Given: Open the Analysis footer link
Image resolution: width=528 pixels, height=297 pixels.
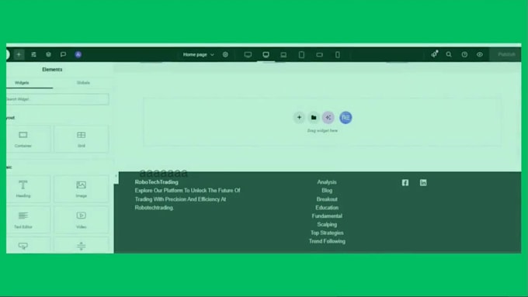Looking at the screenshot, I should pyautogui.click(x=327, y=182).
